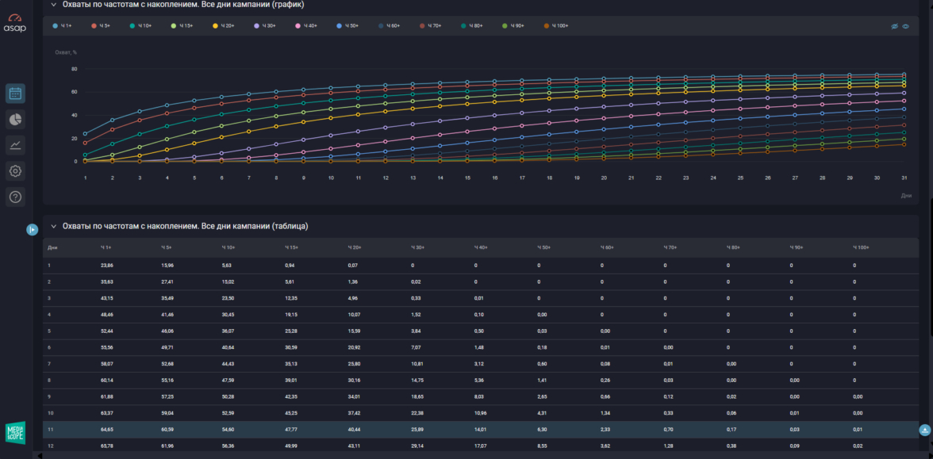Collapse the chart (график) section chevron
The image size is (933, 459).
coord(53,4)
